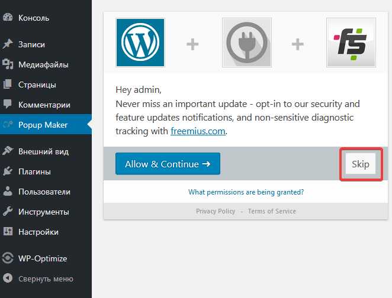Open the Terms of Service link
This screenshot has height=298, width=392.
point(272,211)
